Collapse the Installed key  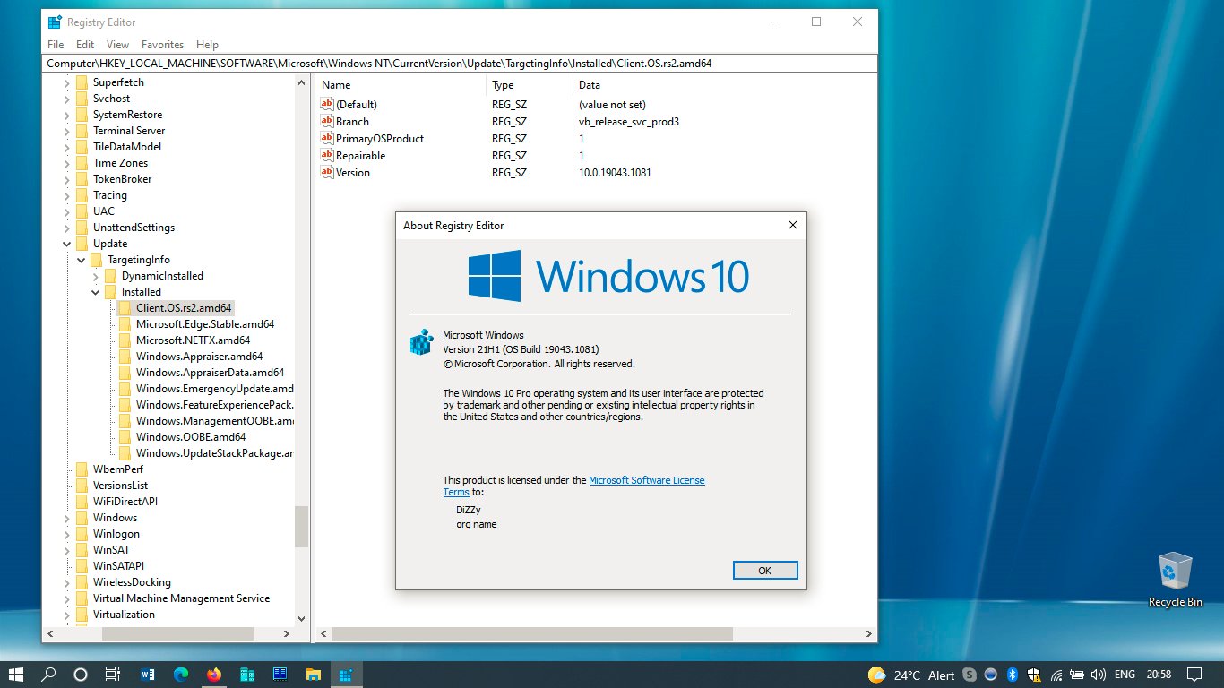coord(96,292)
